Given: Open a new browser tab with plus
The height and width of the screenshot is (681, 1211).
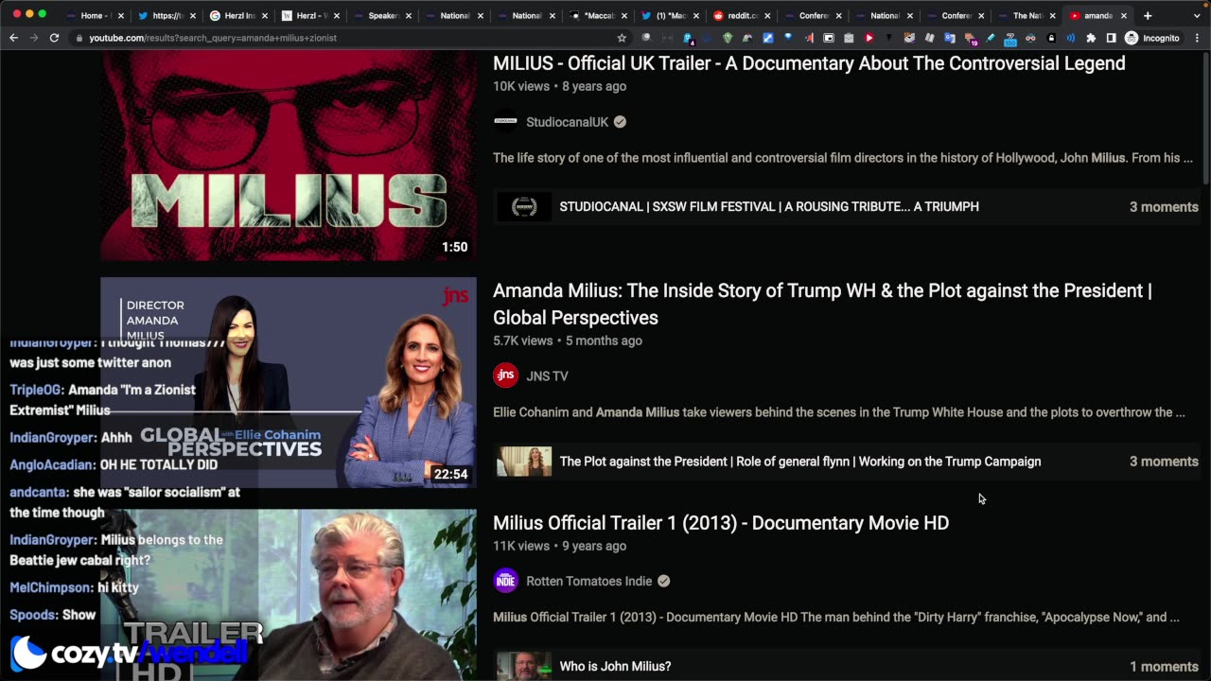Looking at the screenshot, I should coord(1148,15).
